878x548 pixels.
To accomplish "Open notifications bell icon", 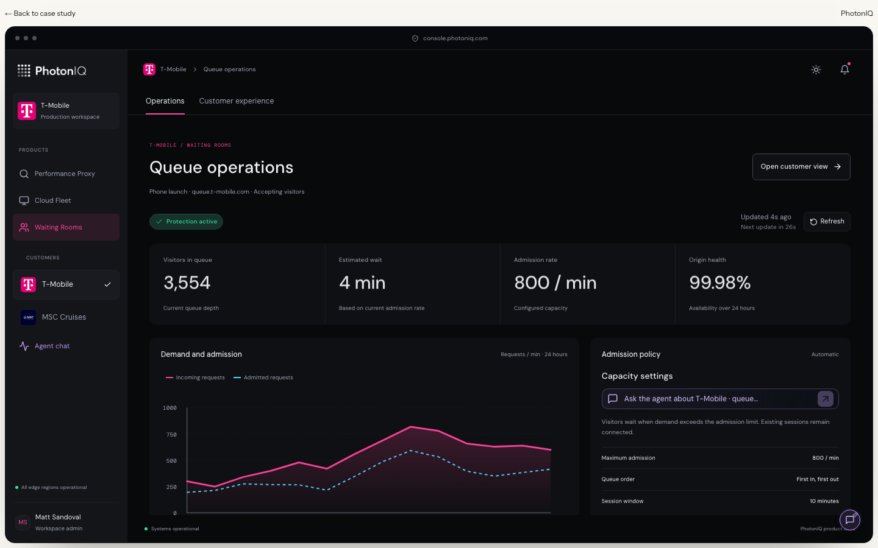I will pos(844,69).
